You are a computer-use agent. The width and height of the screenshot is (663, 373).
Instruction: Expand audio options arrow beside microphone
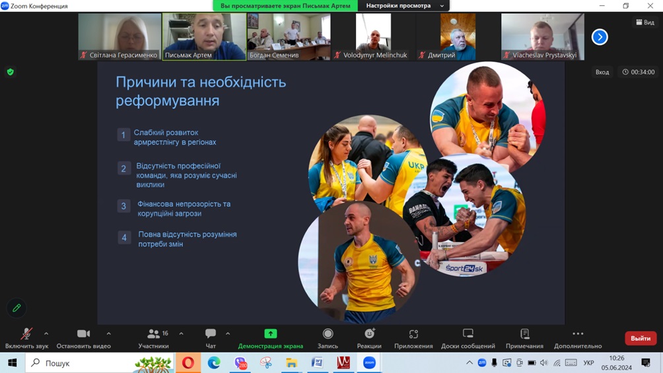pyautogui.click(x=46, y=334)
